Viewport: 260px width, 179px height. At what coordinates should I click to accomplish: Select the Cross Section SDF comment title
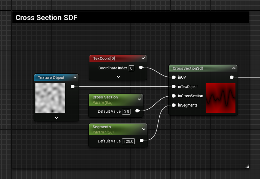coord(46,18)
